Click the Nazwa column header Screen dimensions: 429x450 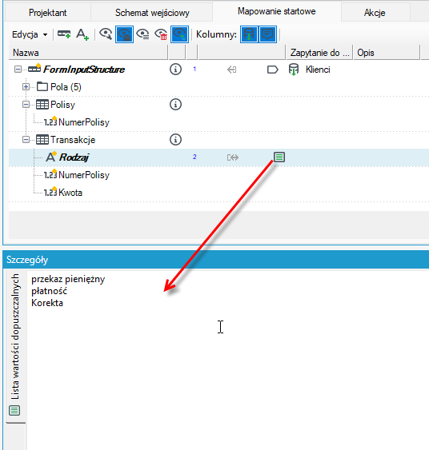[88, 53]
